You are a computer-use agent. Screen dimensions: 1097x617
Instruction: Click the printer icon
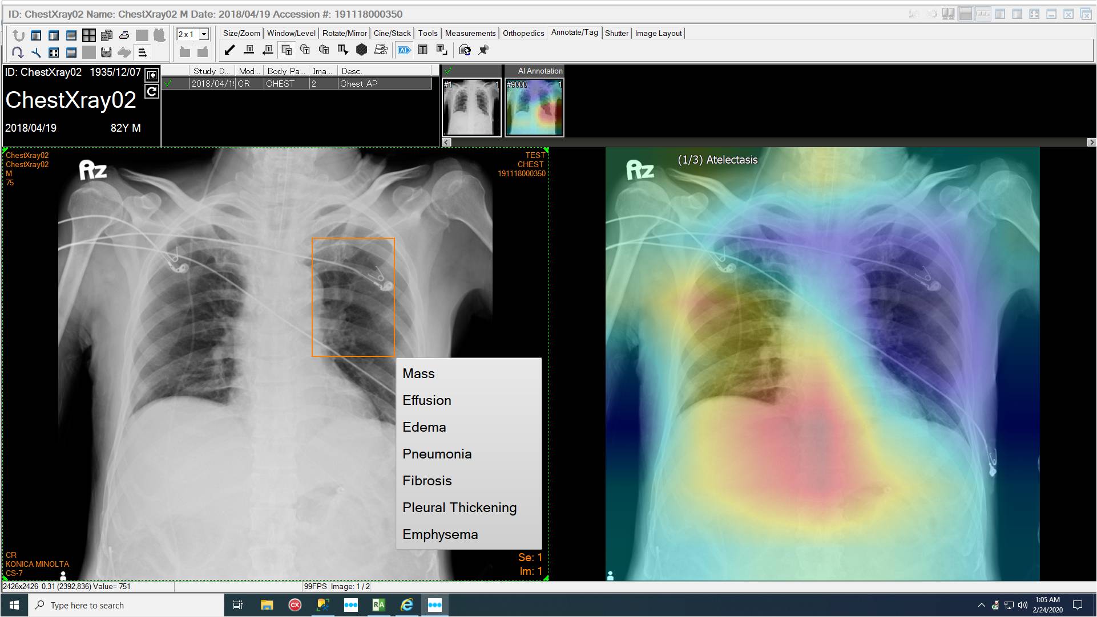[x=124, y=35]
